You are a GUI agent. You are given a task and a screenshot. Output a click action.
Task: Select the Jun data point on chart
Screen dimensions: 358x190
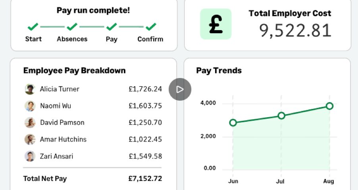click(x=233, y=123)
